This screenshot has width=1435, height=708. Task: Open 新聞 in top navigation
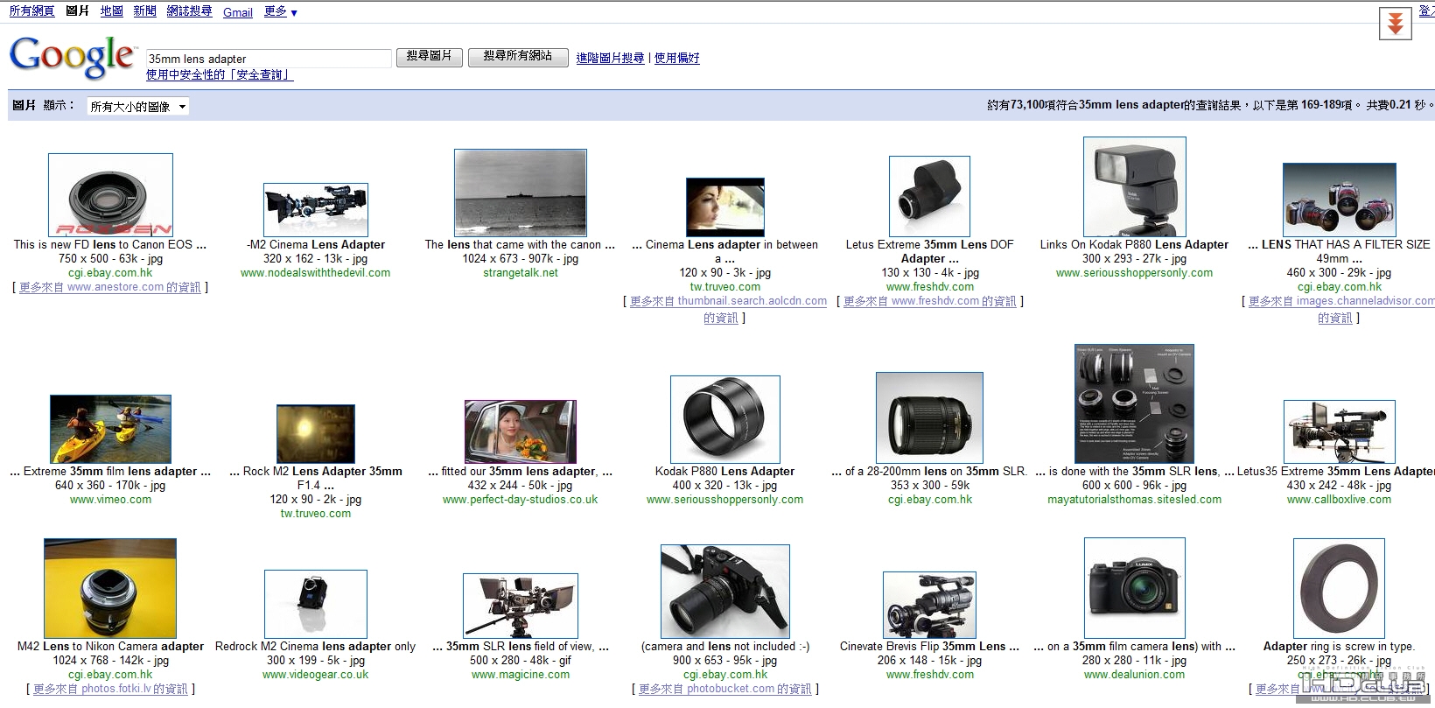(144, 11)
